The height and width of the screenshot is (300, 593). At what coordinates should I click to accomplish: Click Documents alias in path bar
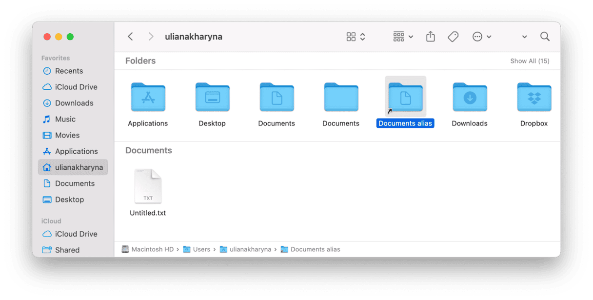click(310, 249)
